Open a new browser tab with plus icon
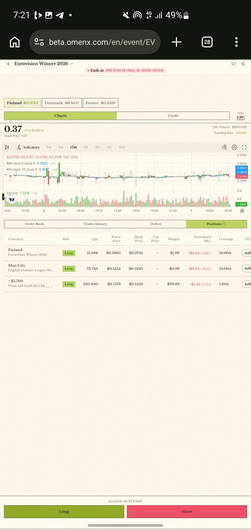This screenshot has height=530, width=251. [x=176, y=42]
